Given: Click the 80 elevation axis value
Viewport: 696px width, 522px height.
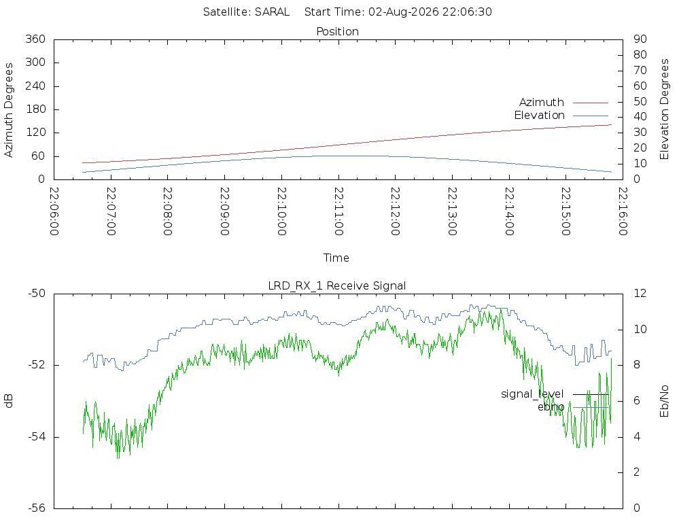Looking at the screenshot, I should click(x=640, y=54).
